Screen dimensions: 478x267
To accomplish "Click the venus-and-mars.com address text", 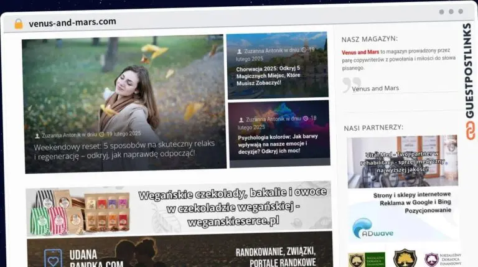I will (72, 22).
